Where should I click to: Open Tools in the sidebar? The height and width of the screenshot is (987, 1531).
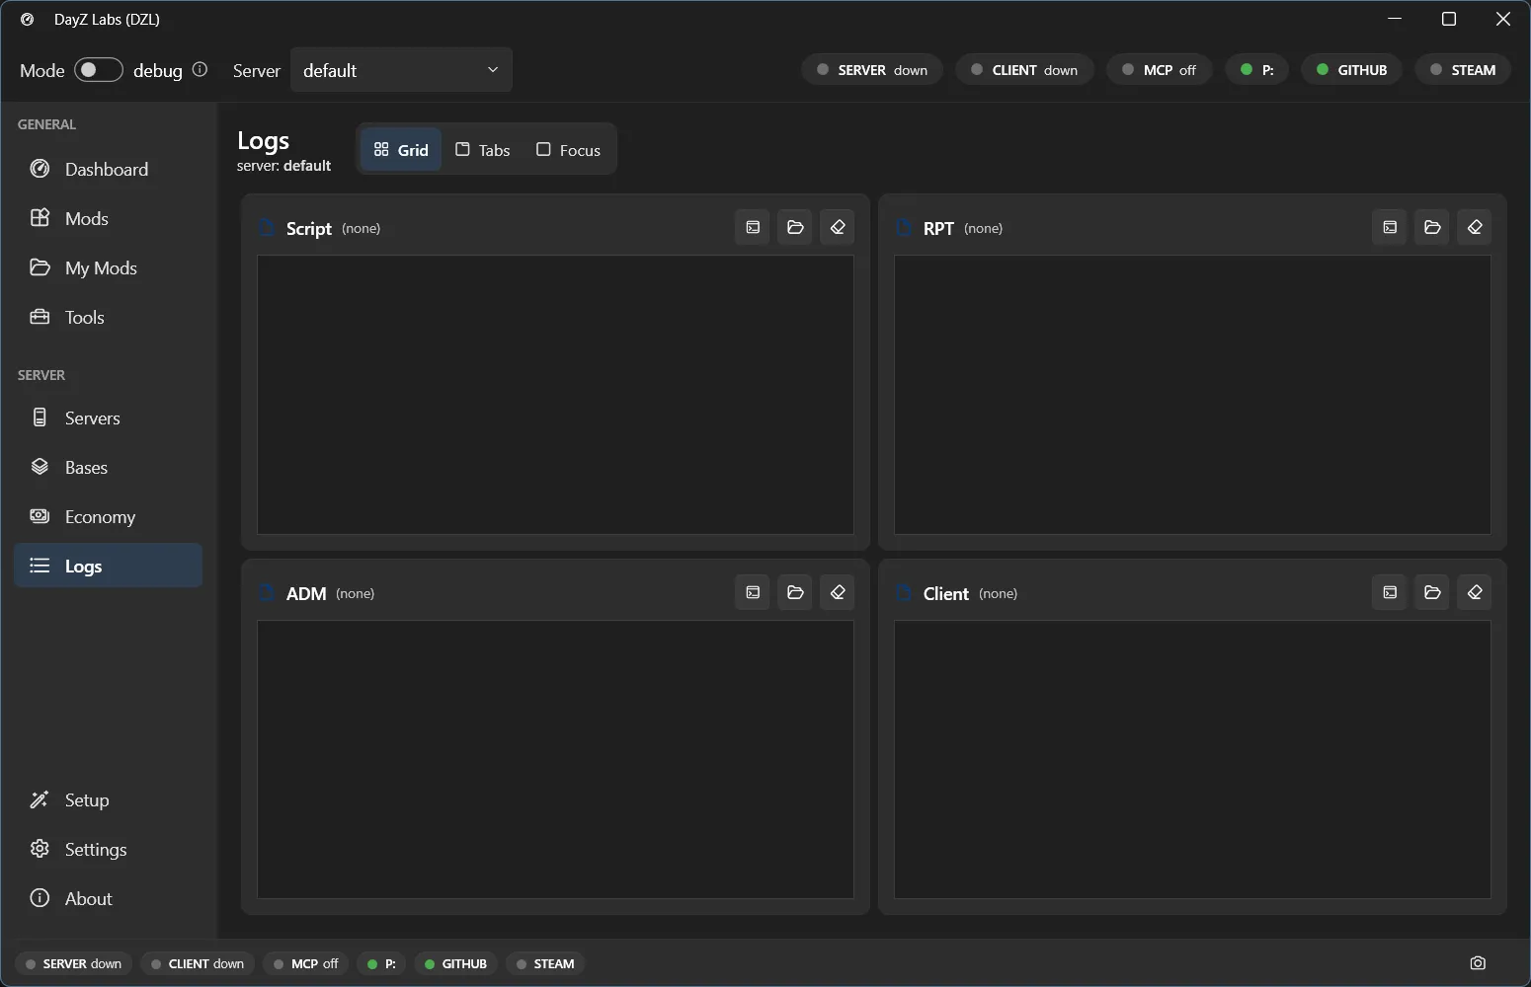108,317
